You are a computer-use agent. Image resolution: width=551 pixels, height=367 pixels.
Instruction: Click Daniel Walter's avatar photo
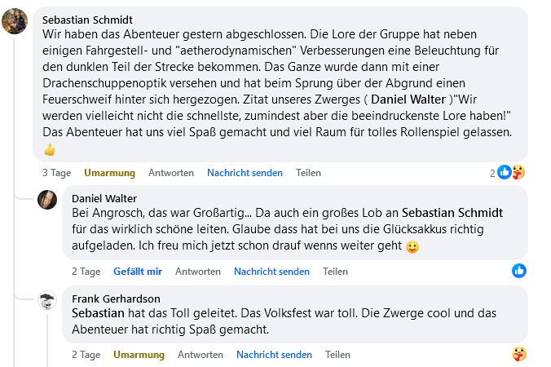coord(47,200)
